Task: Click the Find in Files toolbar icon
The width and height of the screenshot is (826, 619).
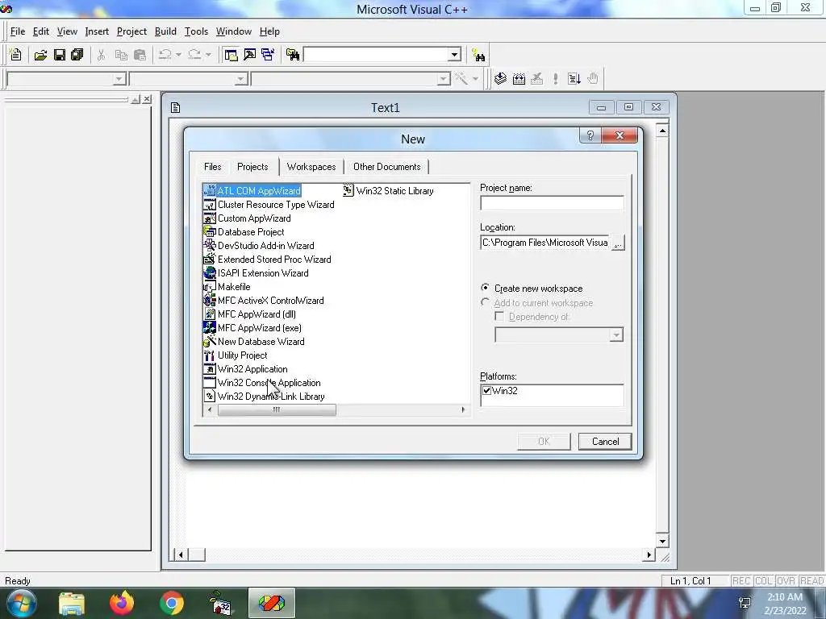Action: [292, 54]
